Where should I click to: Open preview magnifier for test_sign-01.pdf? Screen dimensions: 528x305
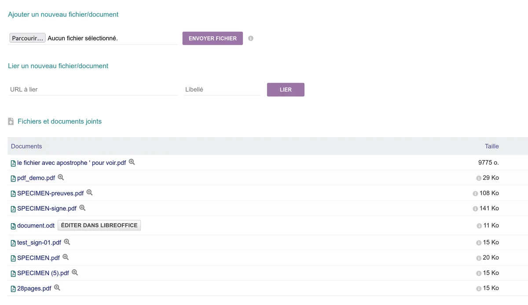[x=67, y=242]
